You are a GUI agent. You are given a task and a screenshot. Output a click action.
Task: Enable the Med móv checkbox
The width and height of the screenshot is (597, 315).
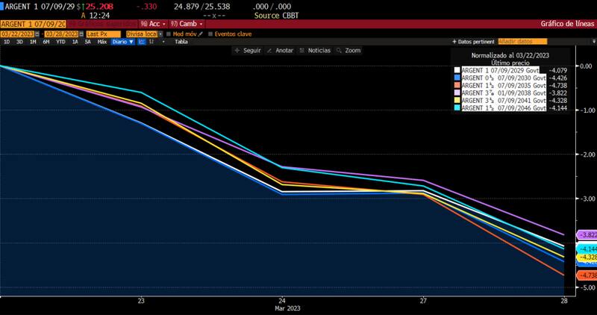pyautogui.click(x=169, y=34)
